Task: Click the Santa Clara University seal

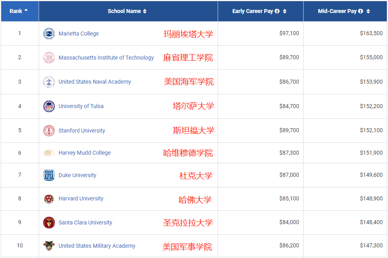Action: (x=49, y=223)
